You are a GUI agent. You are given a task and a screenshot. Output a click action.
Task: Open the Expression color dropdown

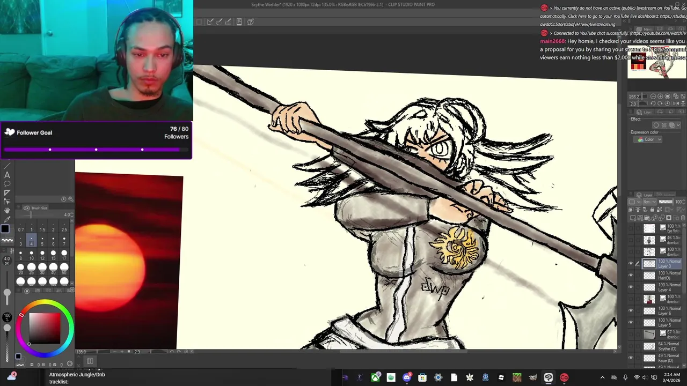point(648,139)
